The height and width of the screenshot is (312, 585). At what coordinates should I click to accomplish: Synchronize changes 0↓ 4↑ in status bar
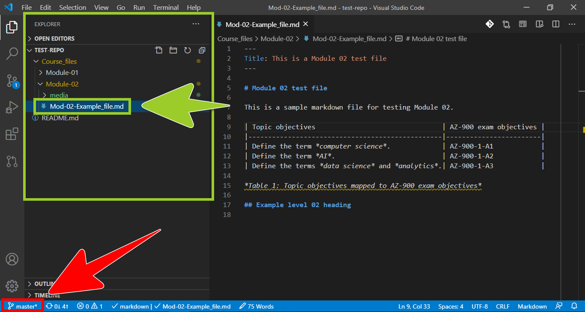[x=57, y=306]
